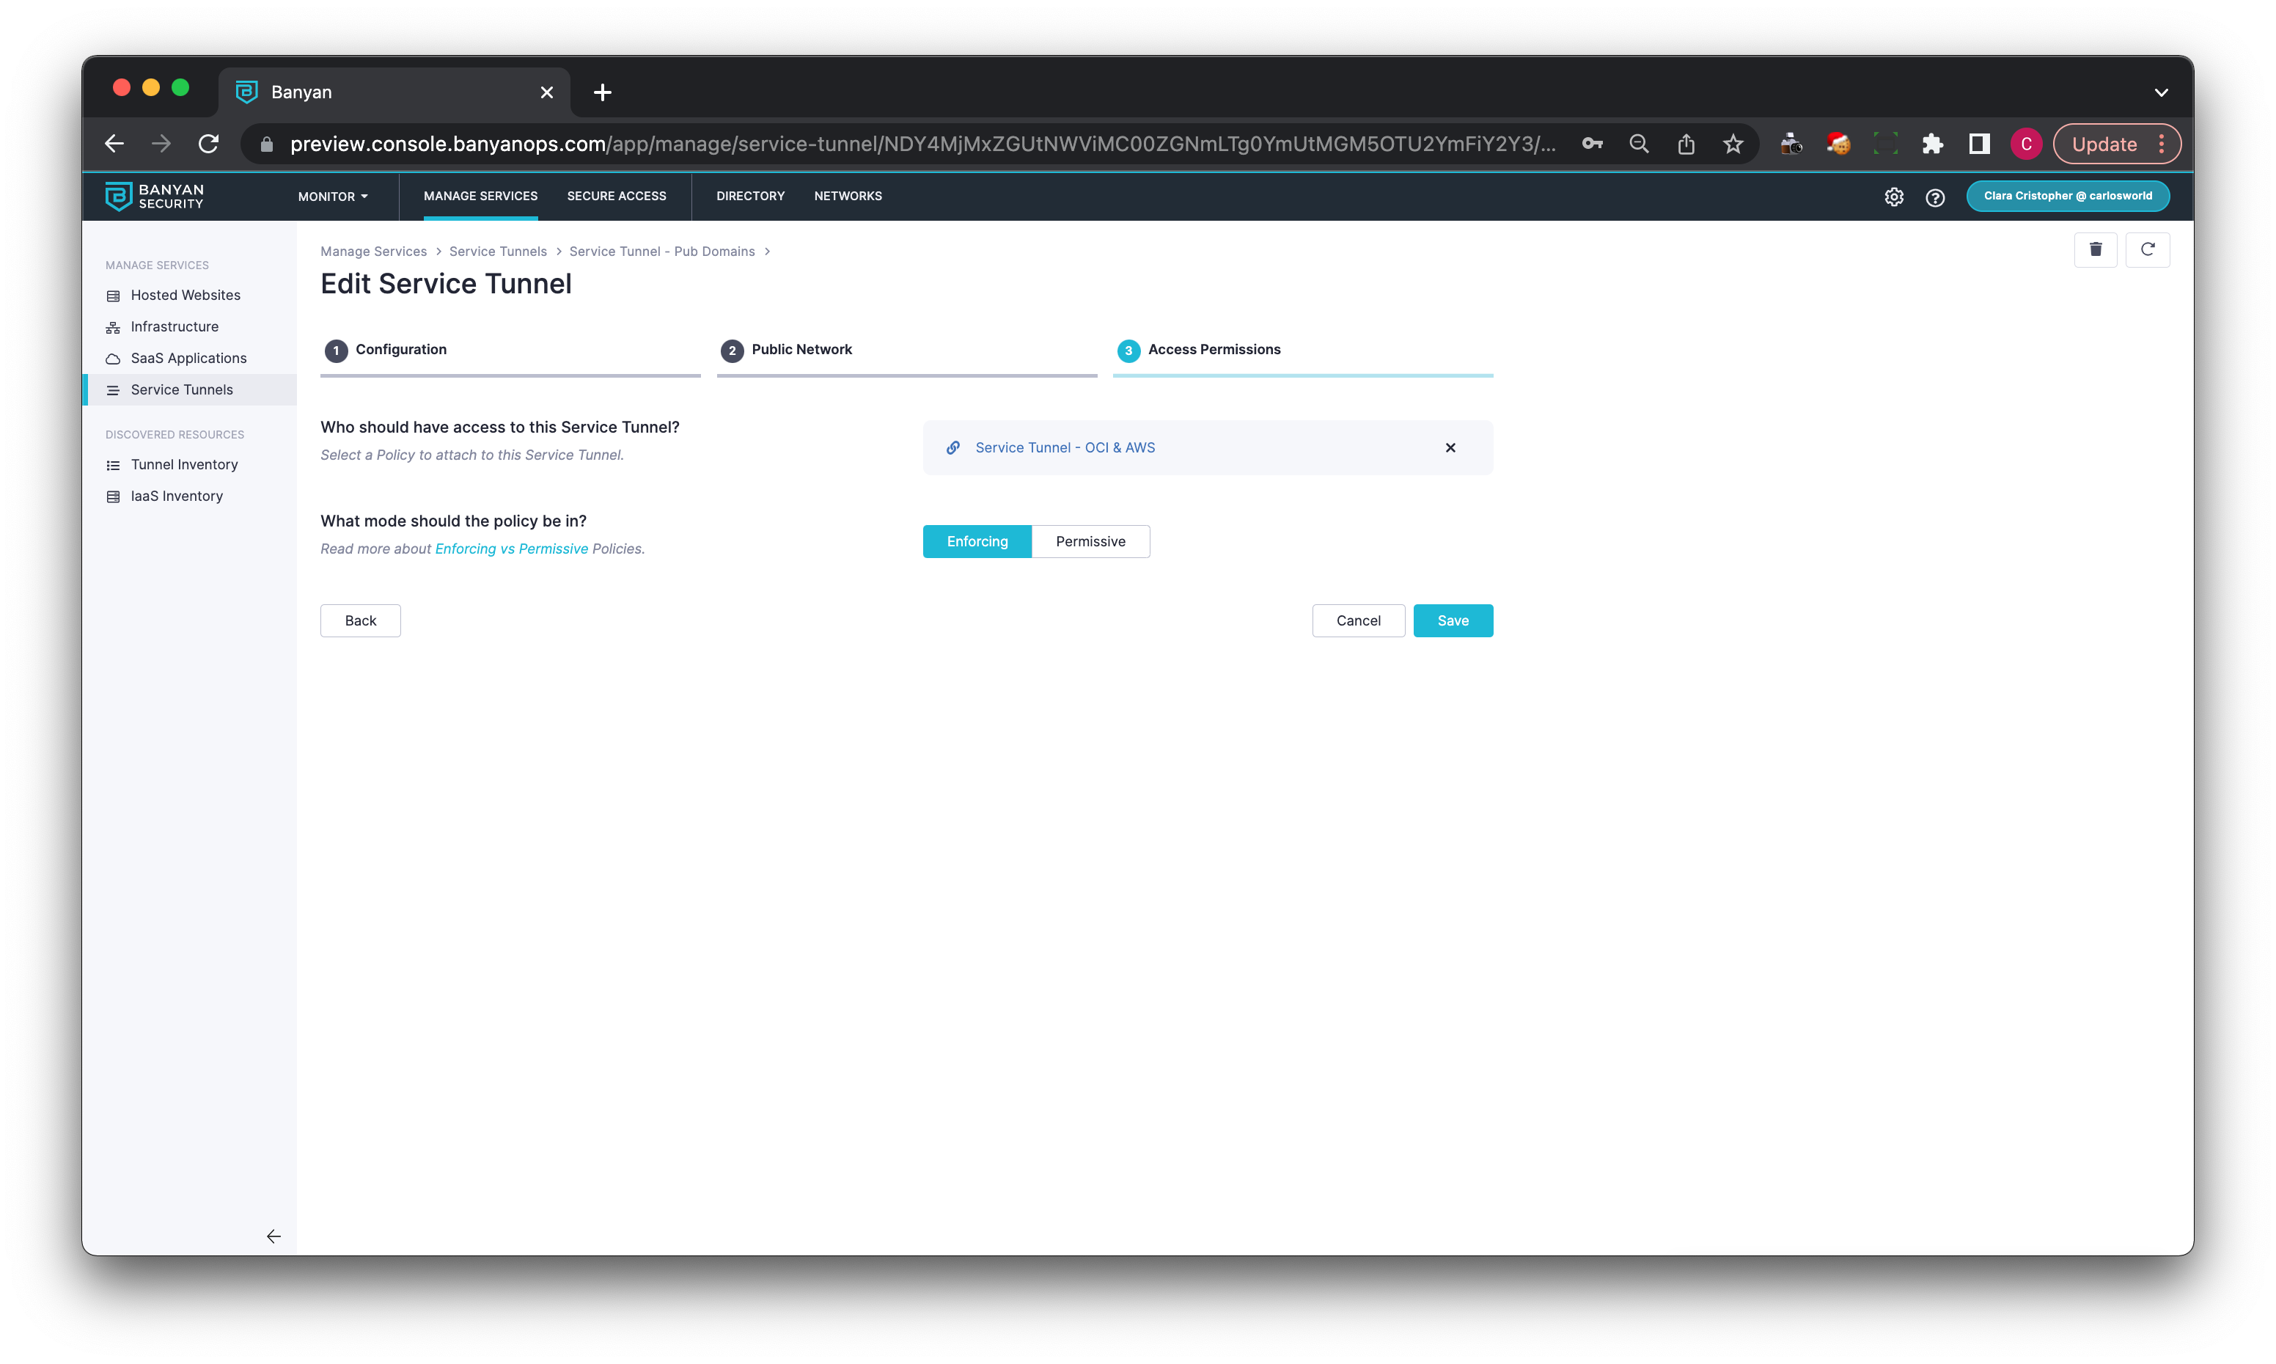Click the Save button

click(1452, 620)
